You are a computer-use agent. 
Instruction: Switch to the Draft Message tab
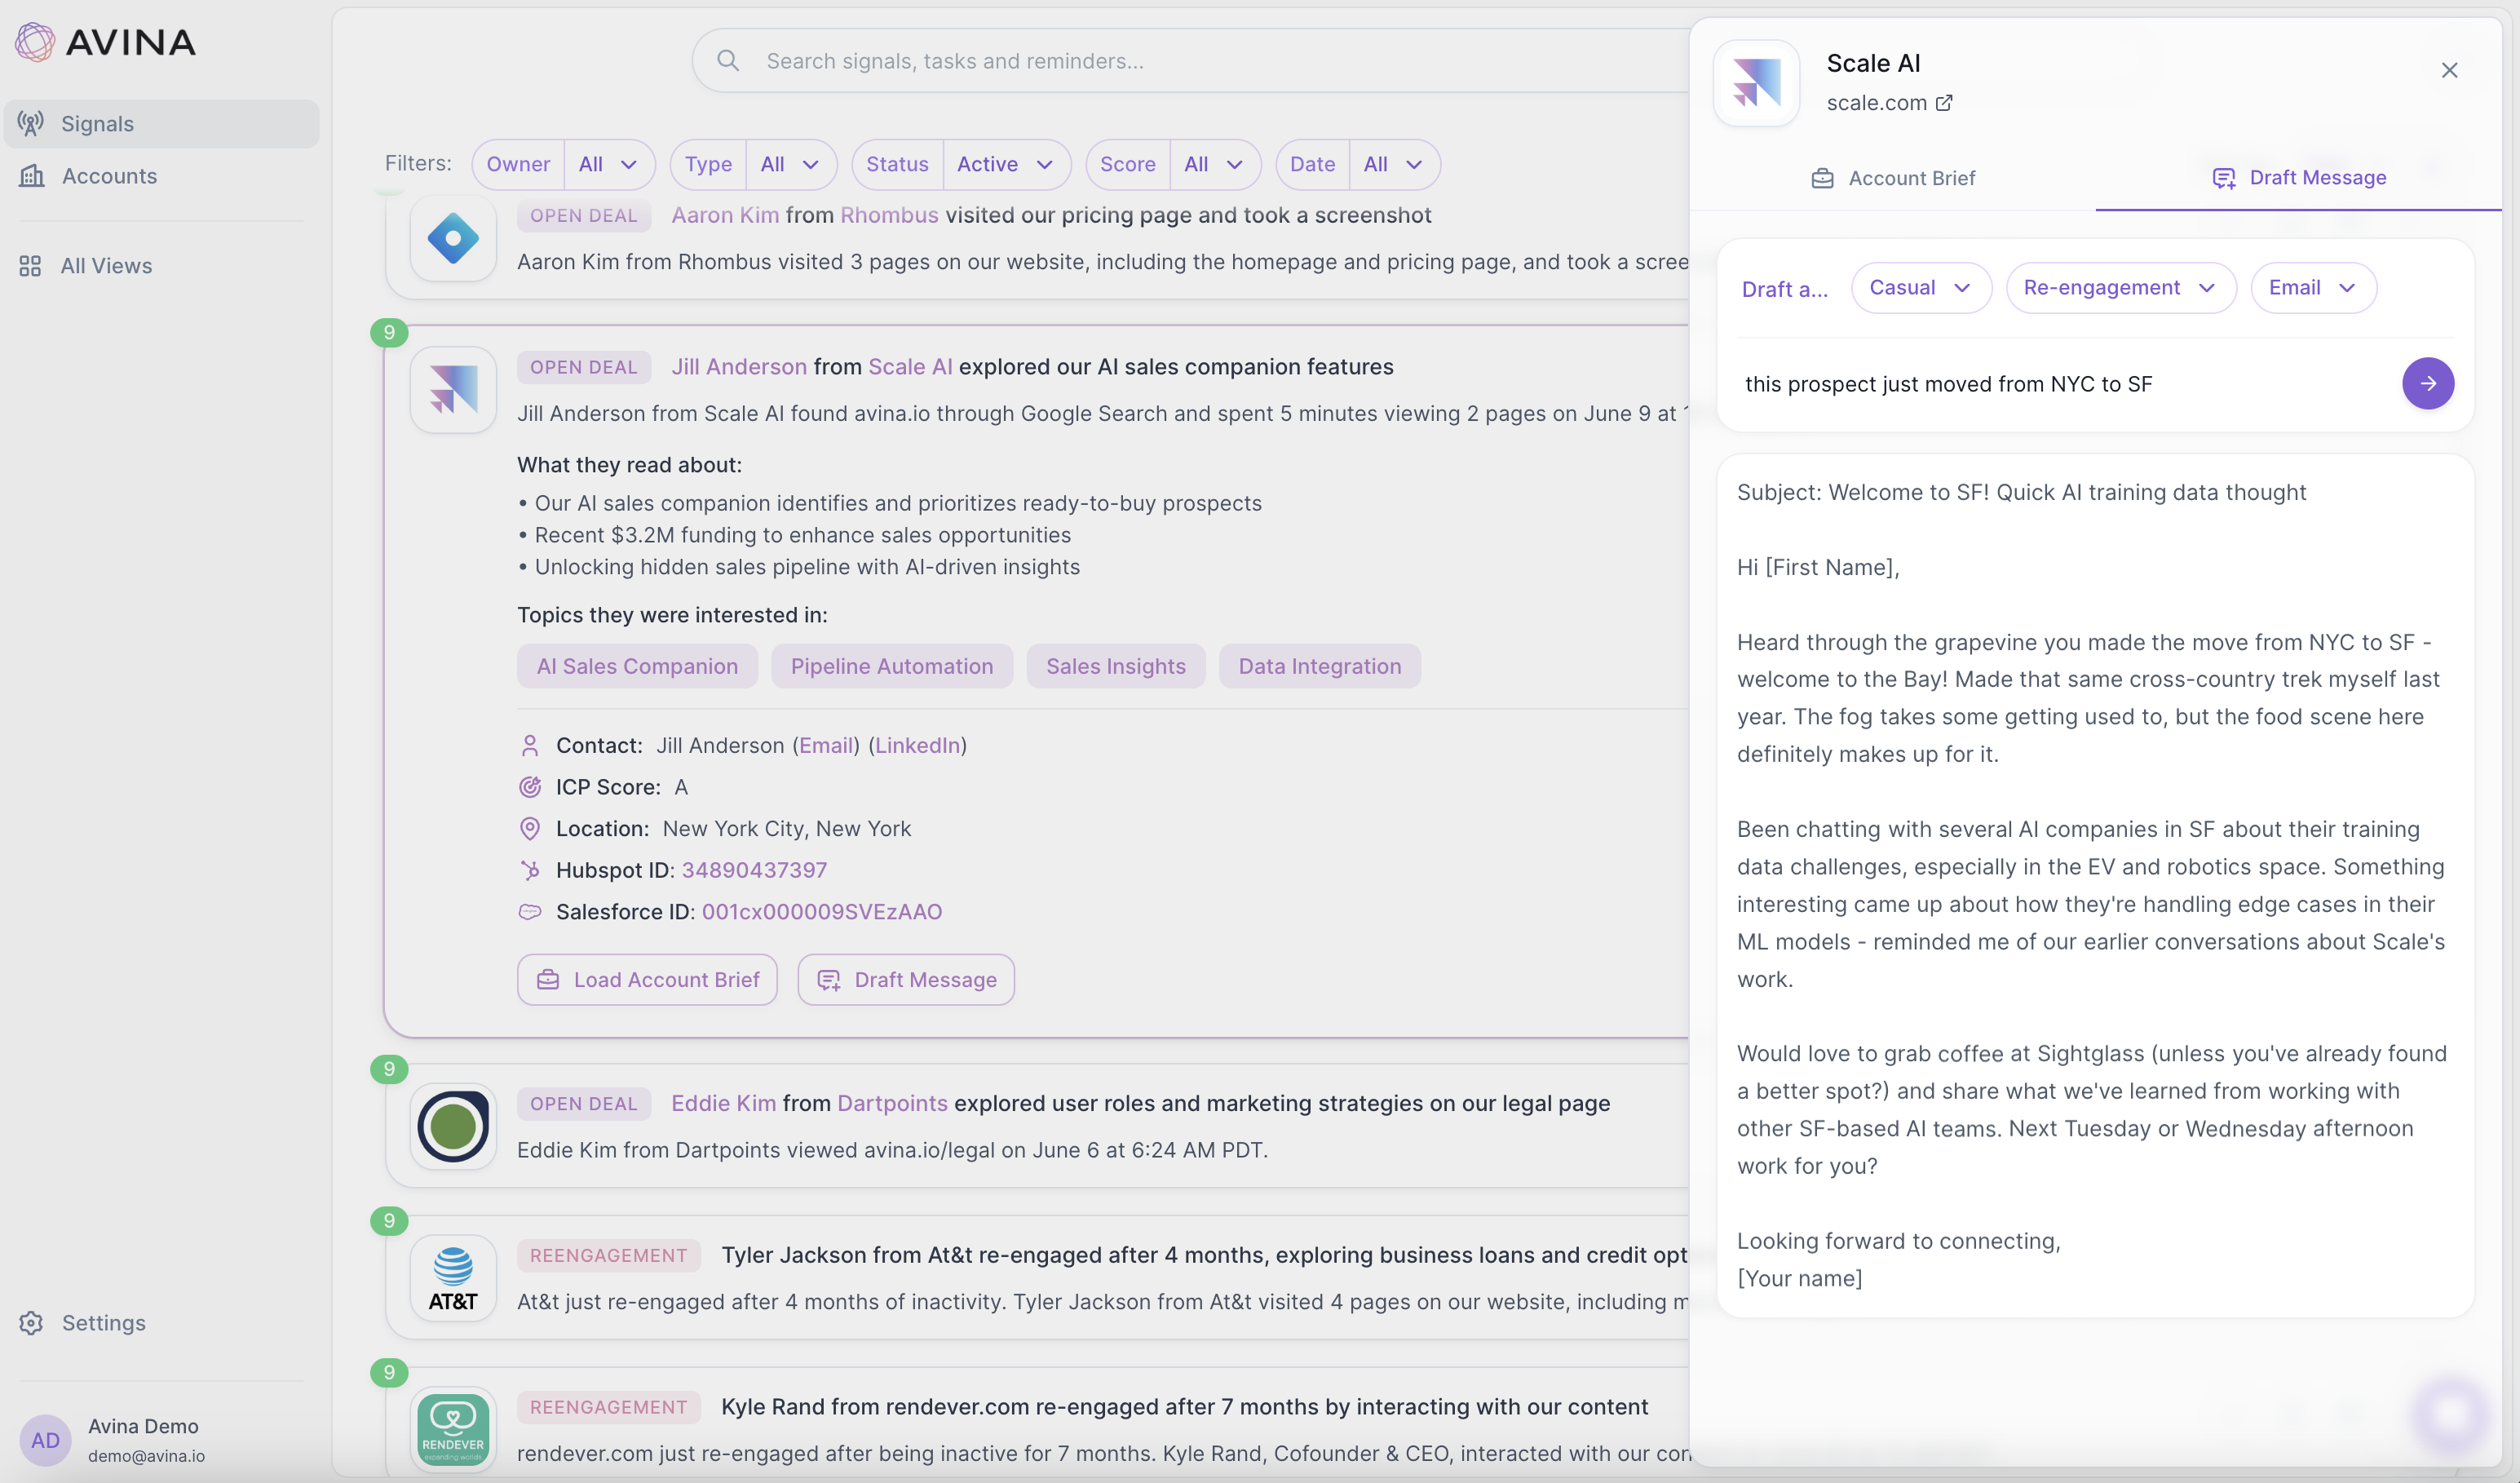pos(2299,178)
